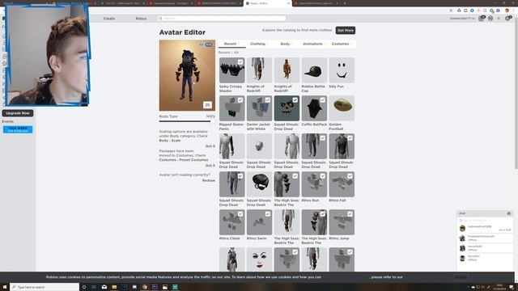The height and width of the screenshot is (291, 518).
Task: Toggle Rthro Swim animation checkbox
Action: tap(268, 213)
